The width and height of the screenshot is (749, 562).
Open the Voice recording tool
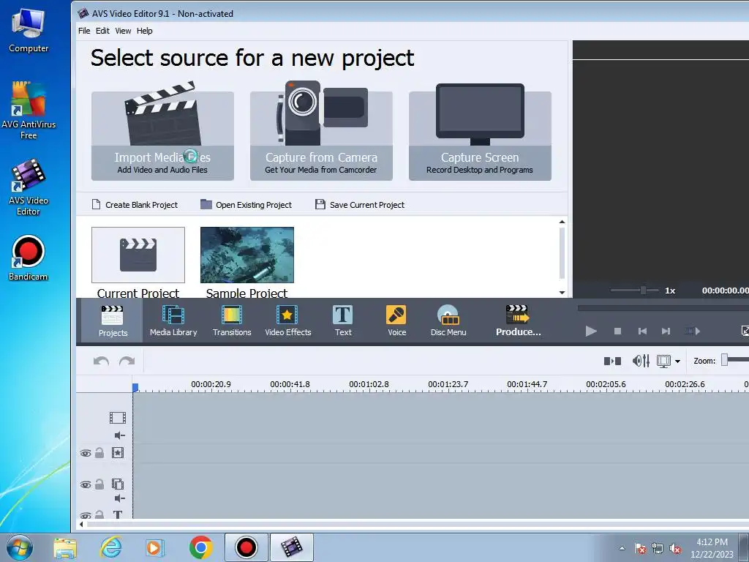[396, 321]
